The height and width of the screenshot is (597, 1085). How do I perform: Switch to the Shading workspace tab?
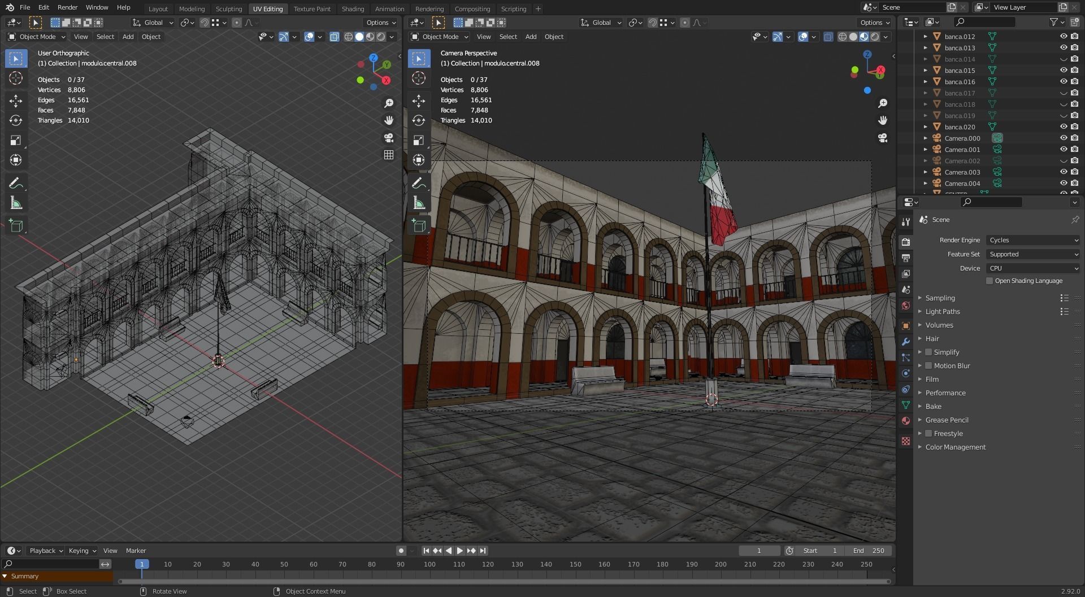pos(353,8)
